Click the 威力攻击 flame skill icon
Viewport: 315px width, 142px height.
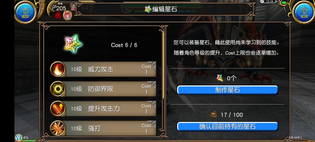pyautogui.click(x=58, y=69)
